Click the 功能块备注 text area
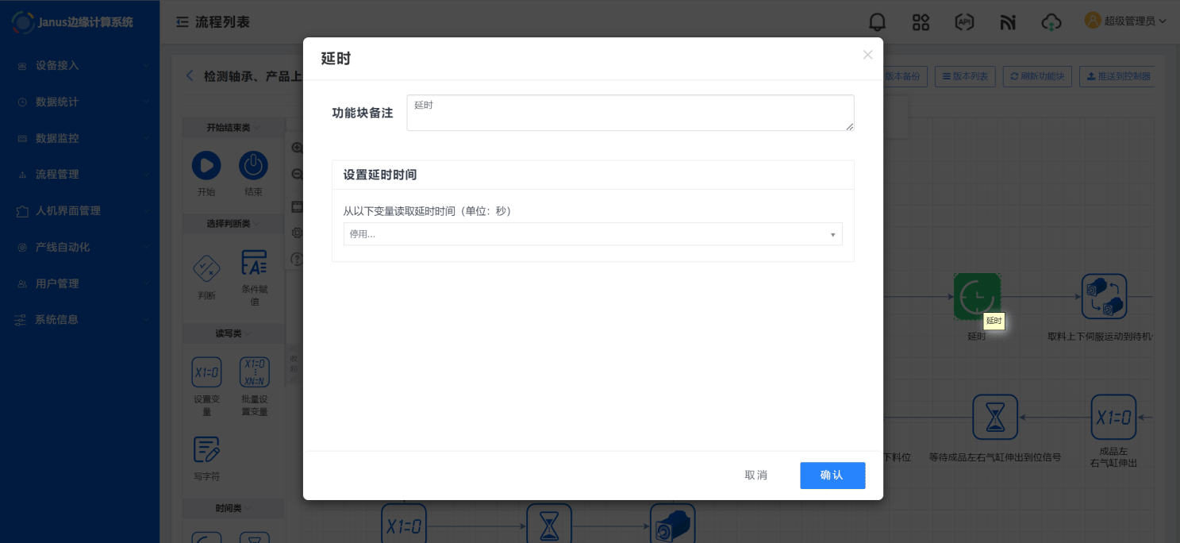The image size is (1180, 543). tap(630, 113)
